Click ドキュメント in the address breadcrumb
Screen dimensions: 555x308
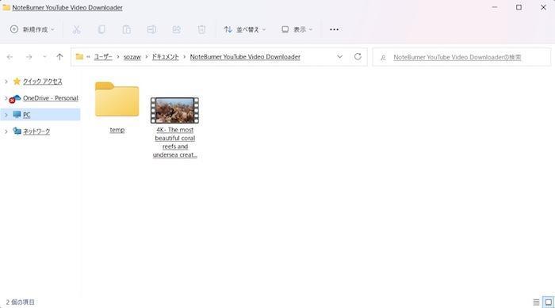click(x=165, y=57)
